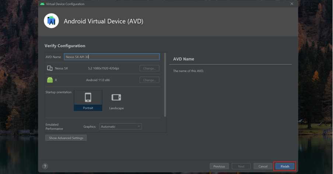Change the Nexus 5X device
Viewport: 333px width, 174px height.
(150, 68)
